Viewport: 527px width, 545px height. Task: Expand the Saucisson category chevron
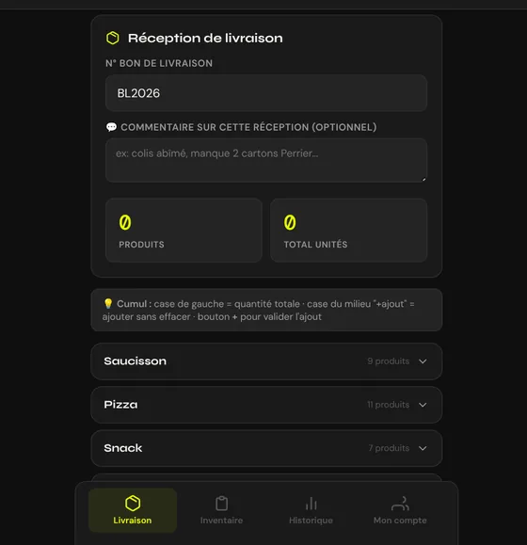tap(423, 361)
